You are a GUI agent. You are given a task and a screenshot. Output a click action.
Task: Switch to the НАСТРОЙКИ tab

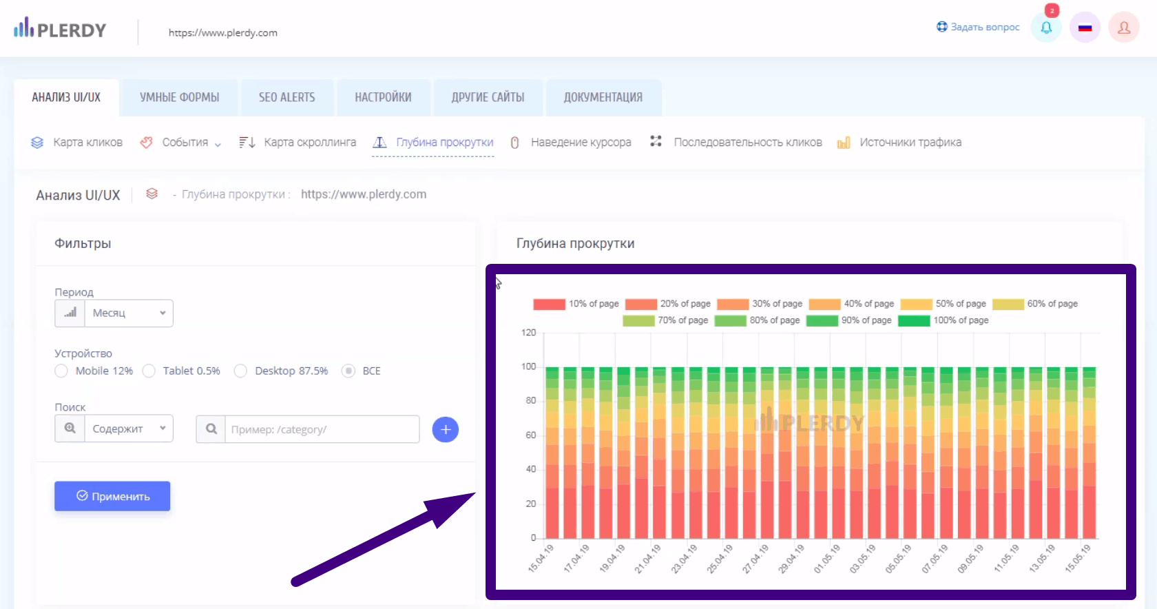(x=383, y=97)
